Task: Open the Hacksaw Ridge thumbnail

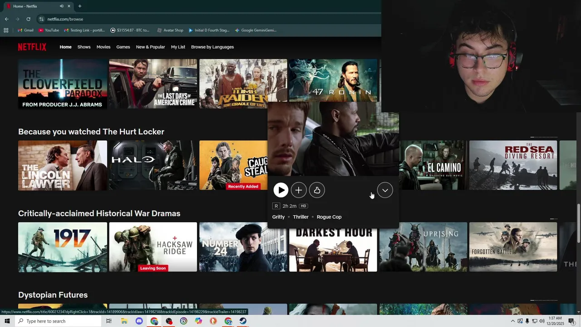Action: pos(153,247)
